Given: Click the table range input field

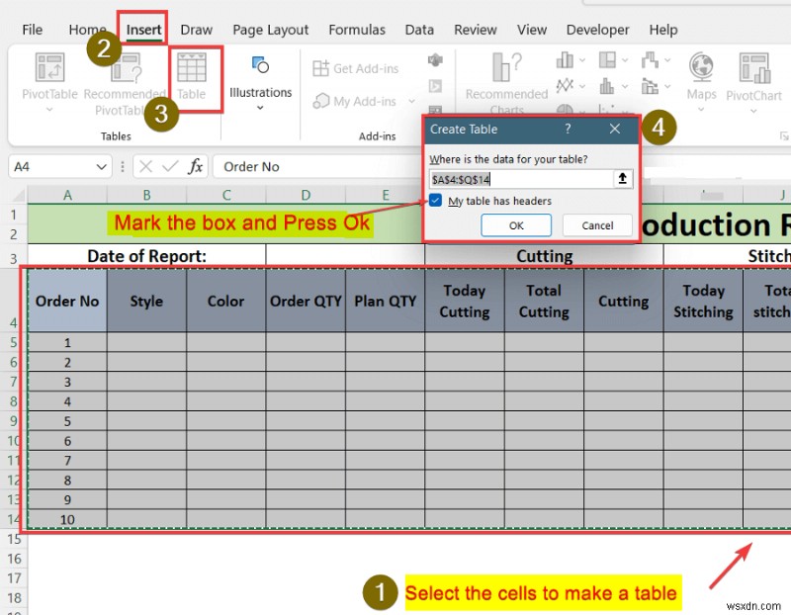Looking at the screenshot, I should 519,179.
